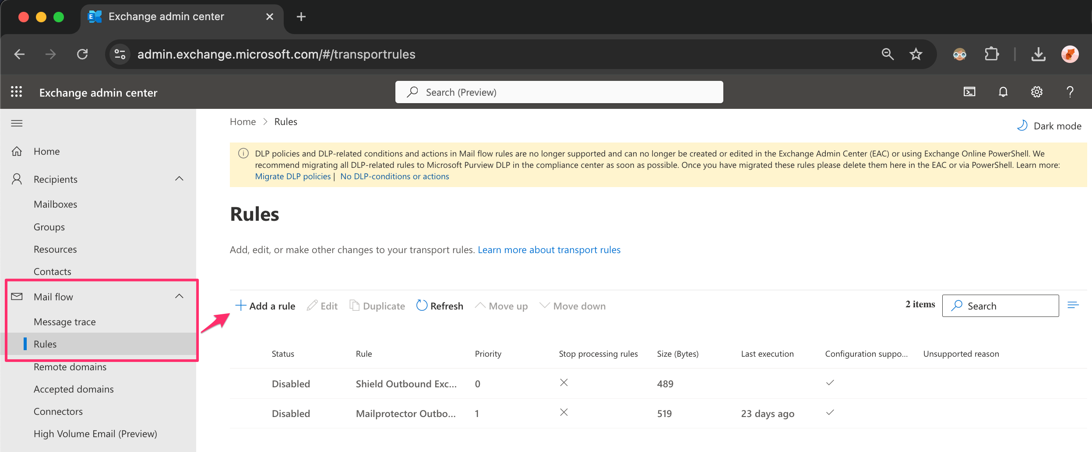Open the app launcher waffle icon
1092x452 pixels.
pos(17,92)
